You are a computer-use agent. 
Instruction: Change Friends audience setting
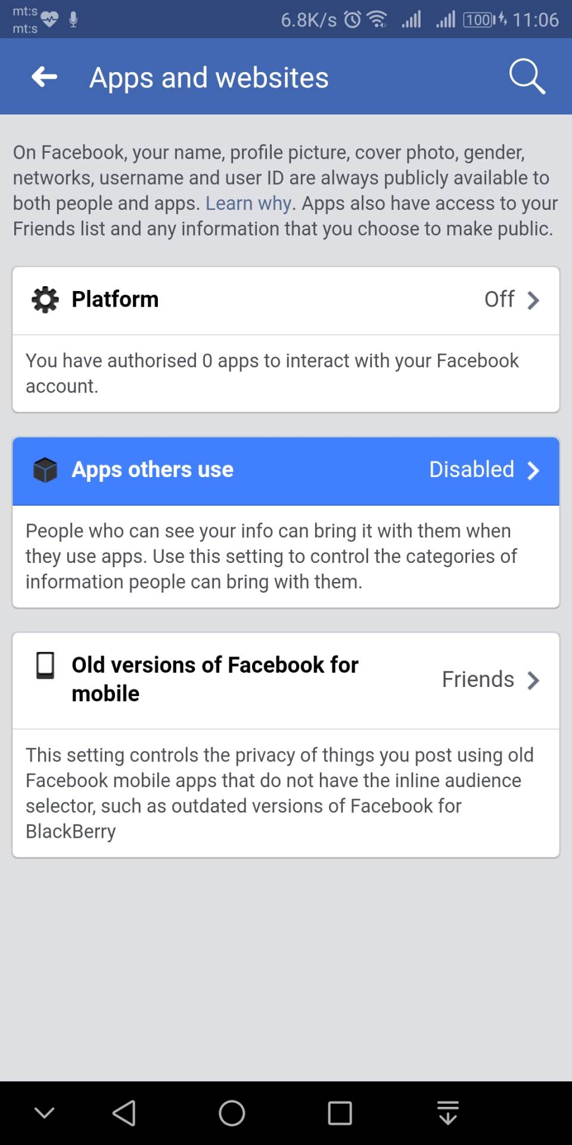pos(478,679)
